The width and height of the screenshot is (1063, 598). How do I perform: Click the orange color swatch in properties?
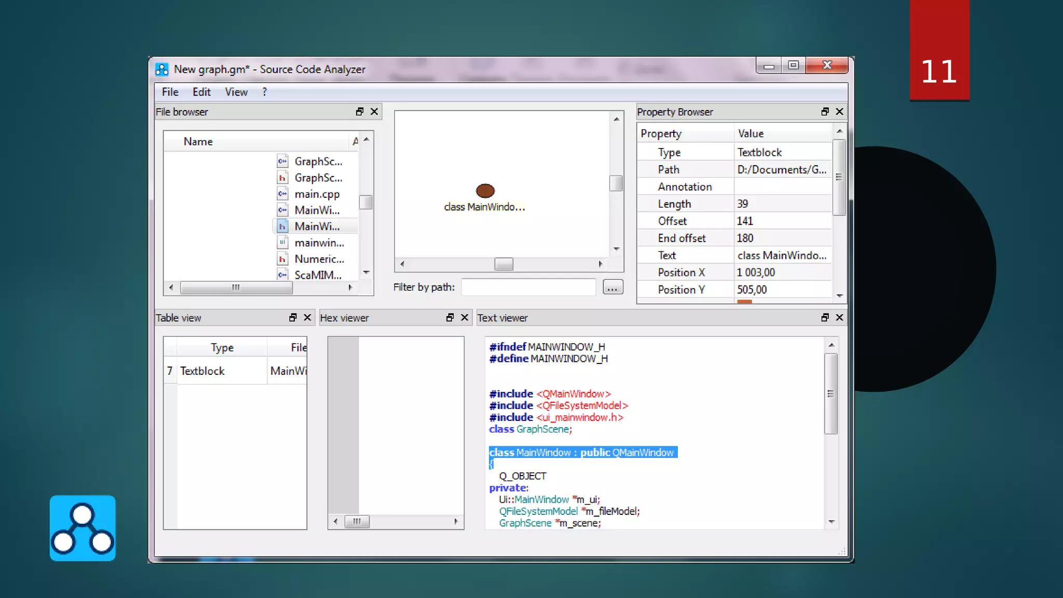pos(744,301)
